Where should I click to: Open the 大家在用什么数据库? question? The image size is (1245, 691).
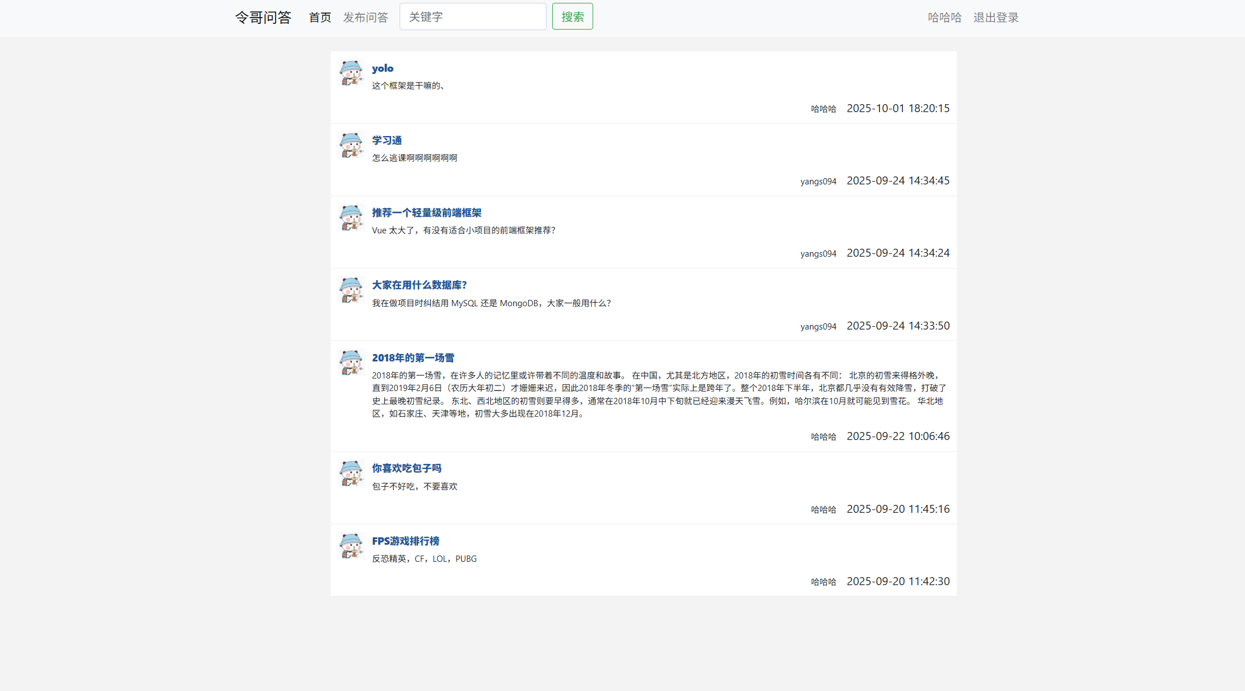(x=419, y=285)
